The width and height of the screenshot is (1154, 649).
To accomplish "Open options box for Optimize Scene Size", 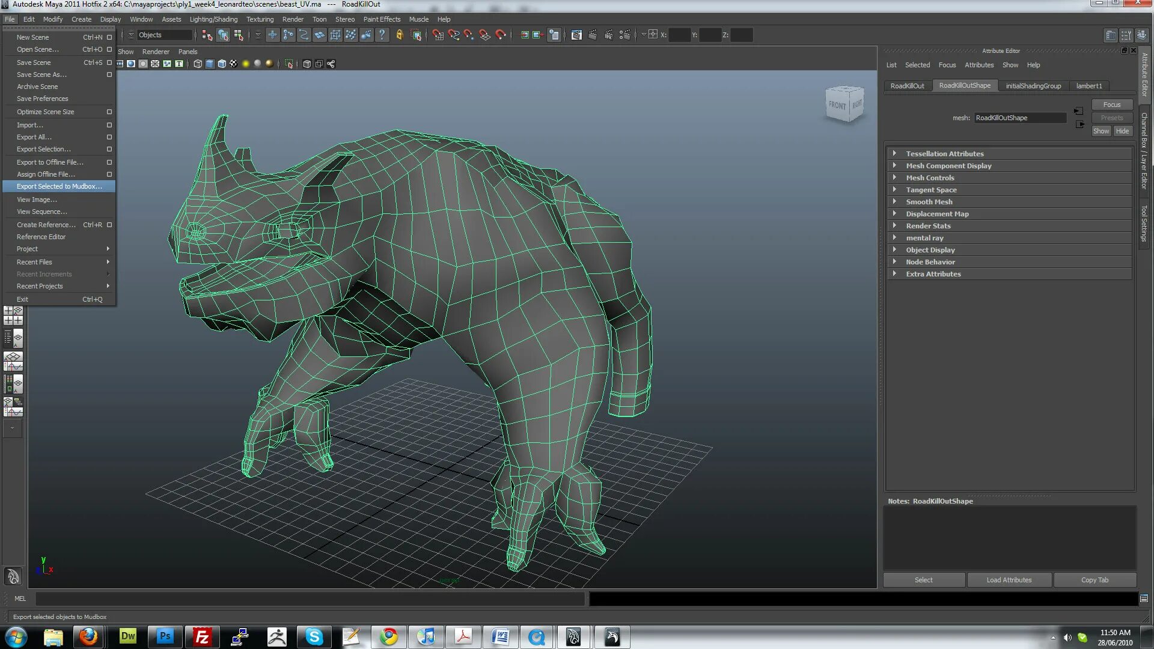I will point(109,112).
